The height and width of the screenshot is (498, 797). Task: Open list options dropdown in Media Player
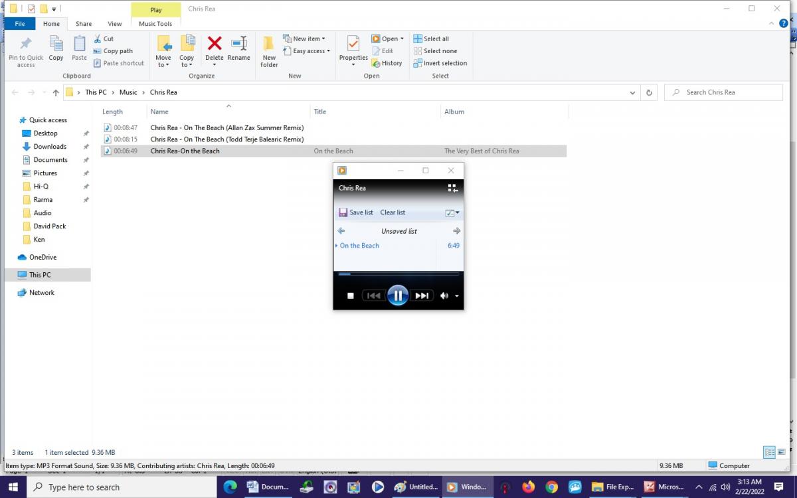coord(452,213)
